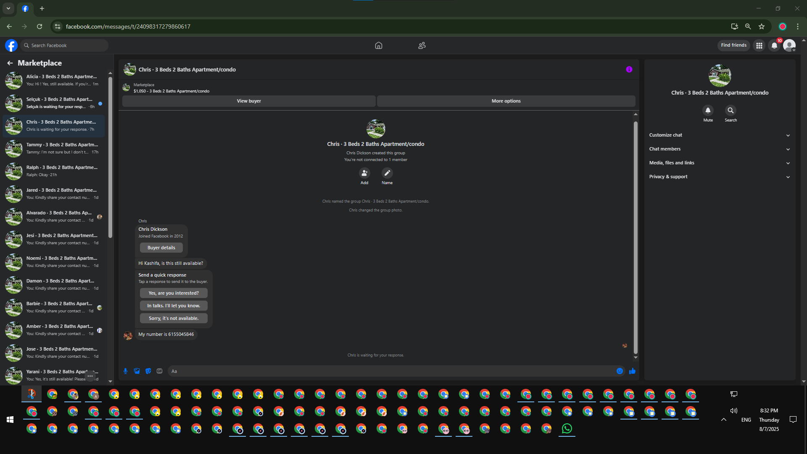The image size is (807, 454).
Task: Toggle the purple conversation information icon
Action: pyautogui.click(x=629, y=69)
